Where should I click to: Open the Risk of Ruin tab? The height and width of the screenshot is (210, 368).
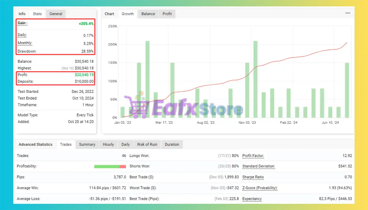coord(147,145)
